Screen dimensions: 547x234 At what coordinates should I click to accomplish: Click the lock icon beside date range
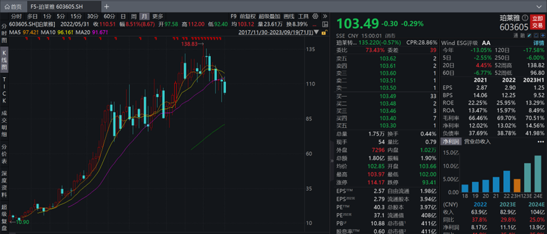[324, 32]
